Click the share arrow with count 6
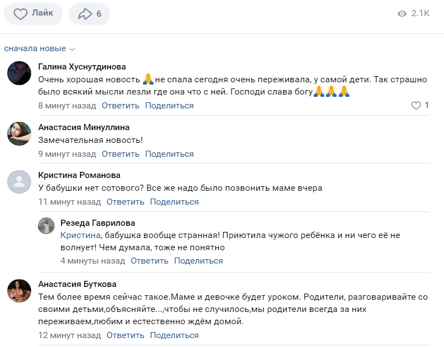Viewport: 444px width, 347px height. pyautogui.click(x=89, y=14)
